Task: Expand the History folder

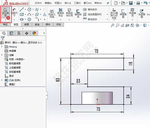Action: [2, 46]
